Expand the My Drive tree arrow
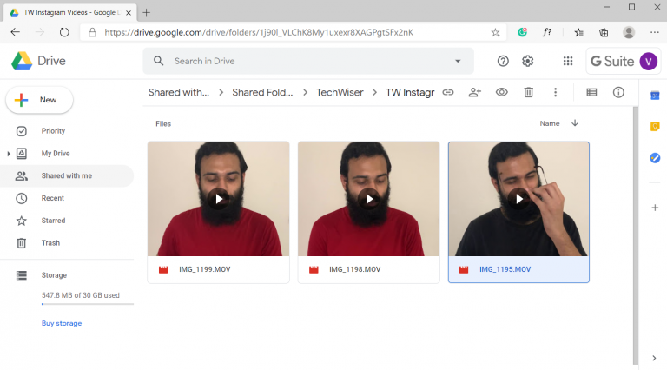 10,154
